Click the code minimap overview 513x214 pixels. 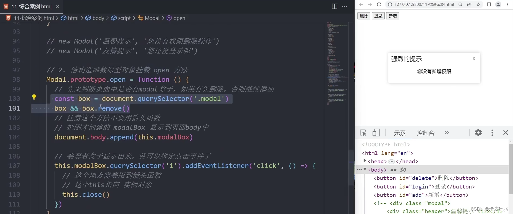(337, 64)
